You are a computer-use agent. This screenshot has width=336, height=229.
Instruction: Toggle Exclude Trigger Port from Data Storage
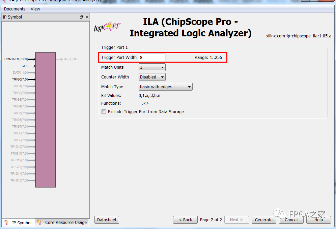(104, 111)
